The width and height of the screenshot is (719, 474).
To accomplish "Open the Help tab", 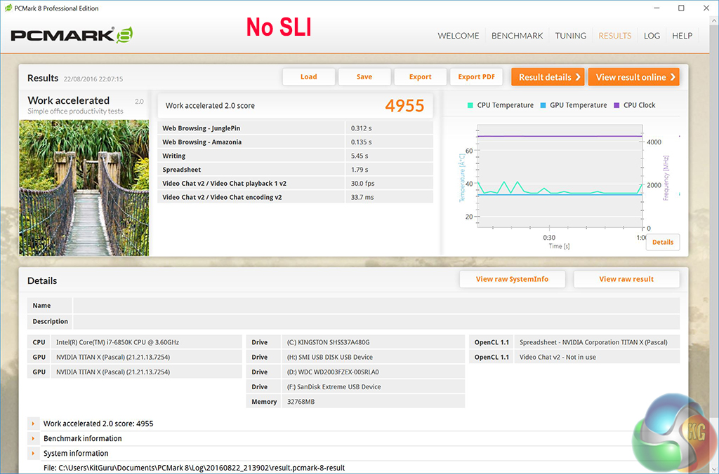I will pos(682,36).
